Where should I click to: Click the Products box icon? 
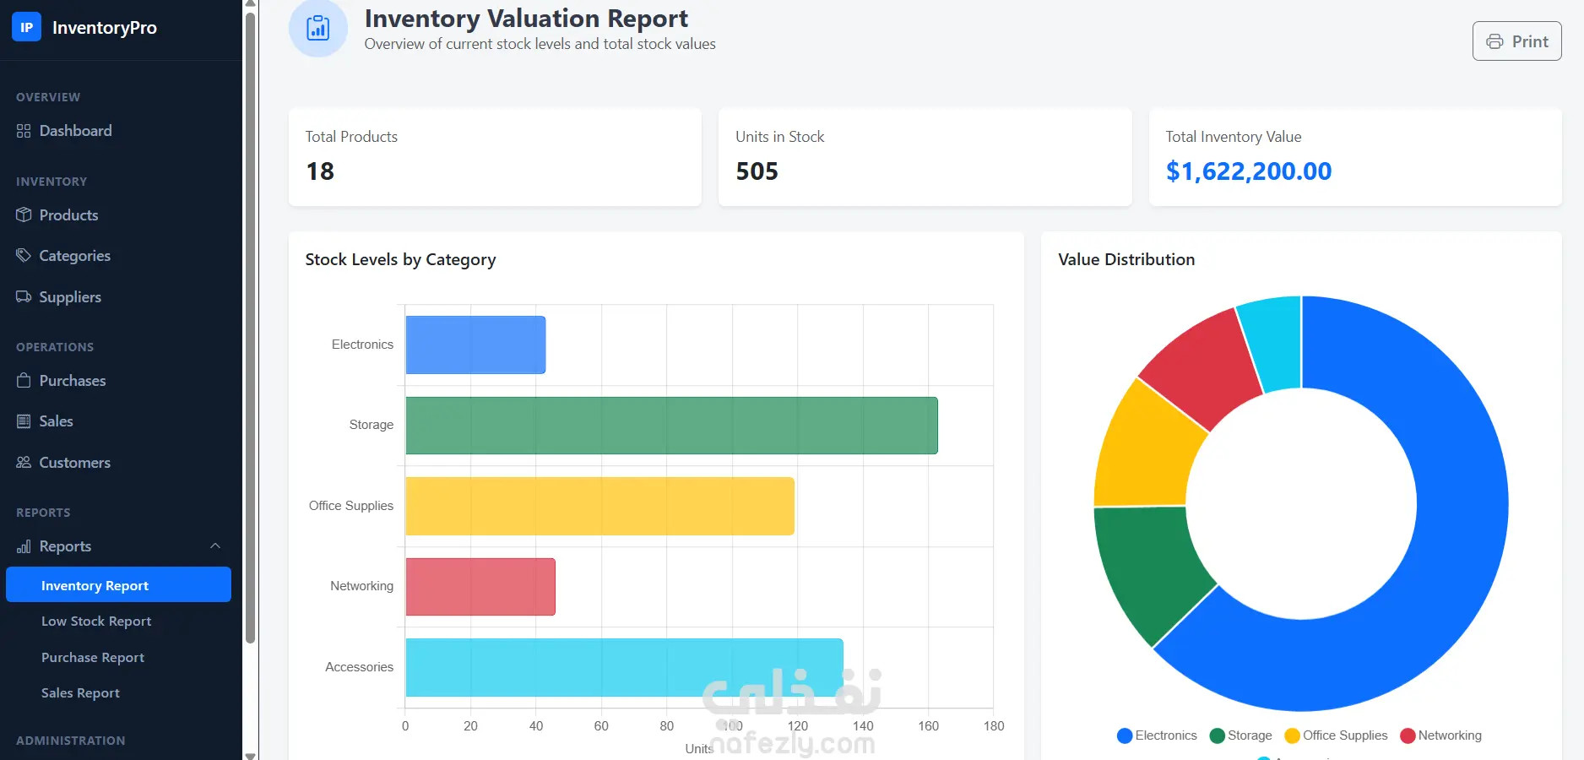point(24,215)
